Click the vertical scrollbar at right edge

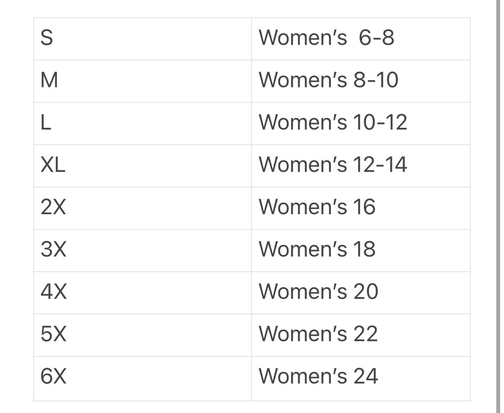(498, 197)
